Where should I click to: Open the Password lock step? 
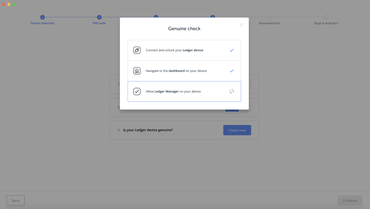269,23
